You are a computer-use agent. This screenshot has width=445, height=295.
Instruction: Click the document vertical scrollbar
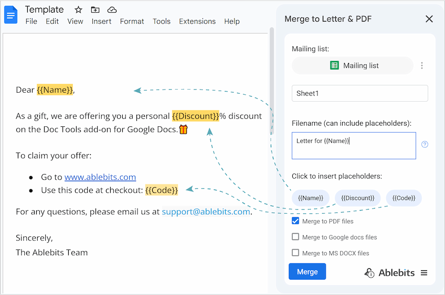point(272,81)
